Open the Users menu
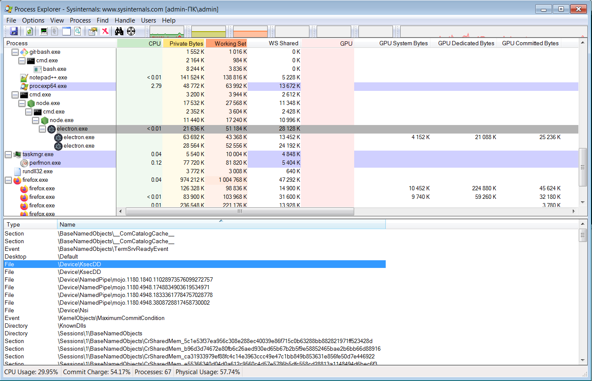 149,20
